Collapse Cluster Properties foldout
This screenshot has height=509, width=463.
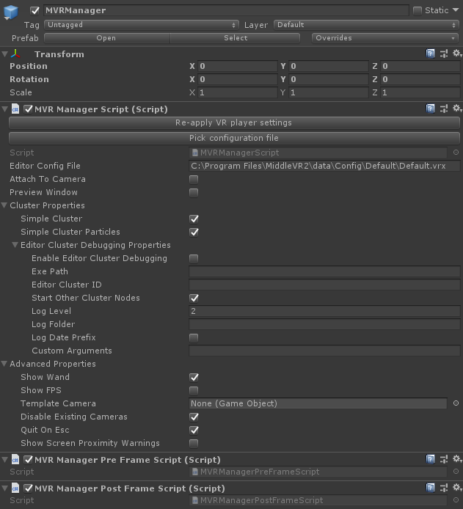(x=4, y=205)
